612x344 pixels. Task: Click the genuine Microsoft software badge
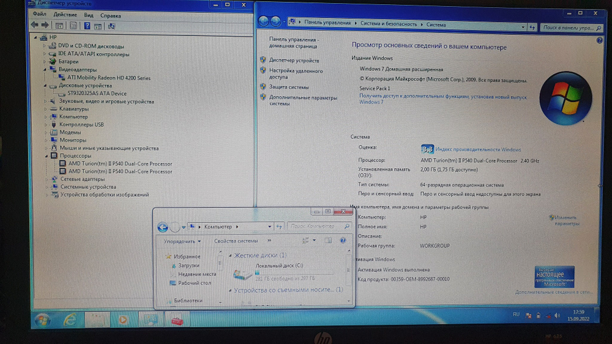[x=554, y=277]
